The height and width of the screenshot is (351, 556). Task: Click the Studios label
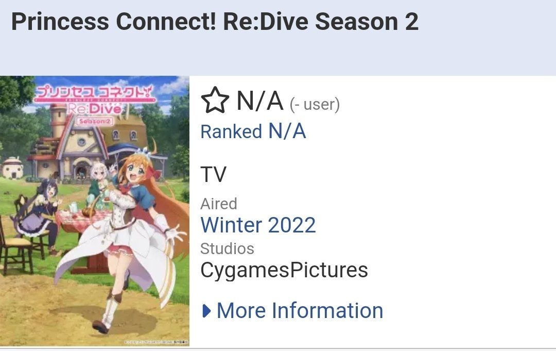(x=227, y=248)
